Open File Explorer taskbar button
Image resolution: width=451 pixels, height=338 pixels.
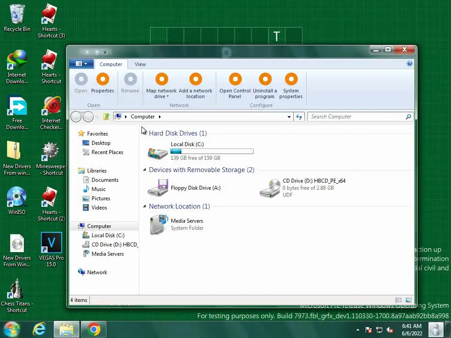point(67,329)
